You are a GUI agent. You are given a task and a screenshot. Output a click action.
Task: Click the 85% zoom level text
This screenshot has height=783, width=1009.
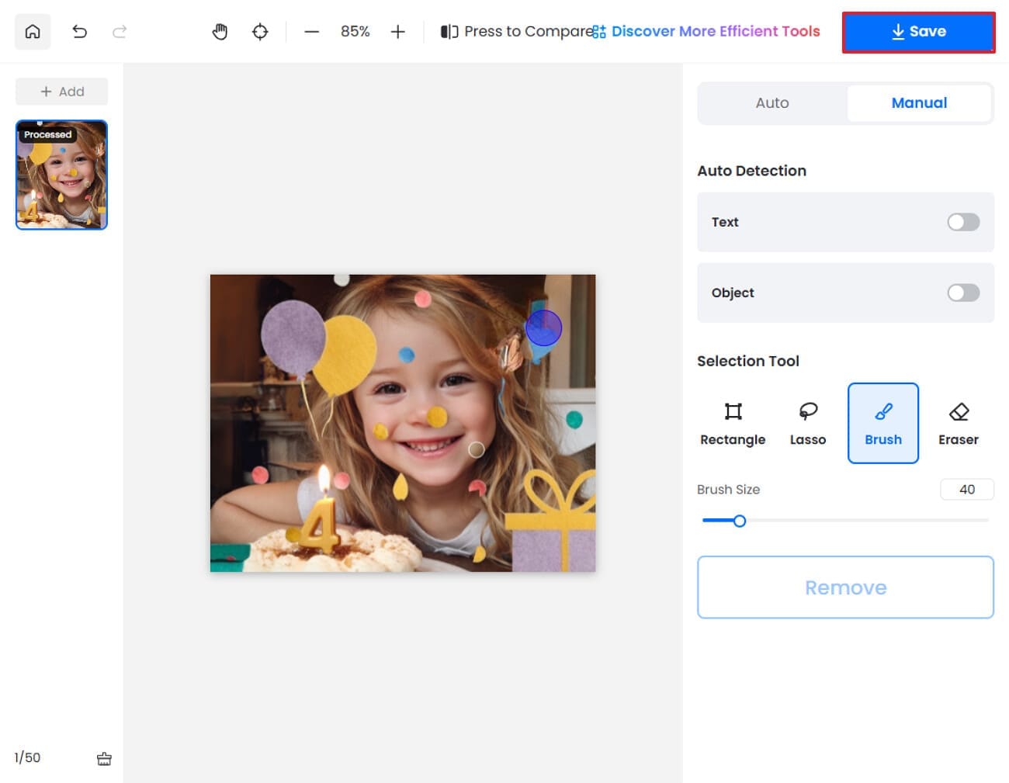click(x=355, y=32)
